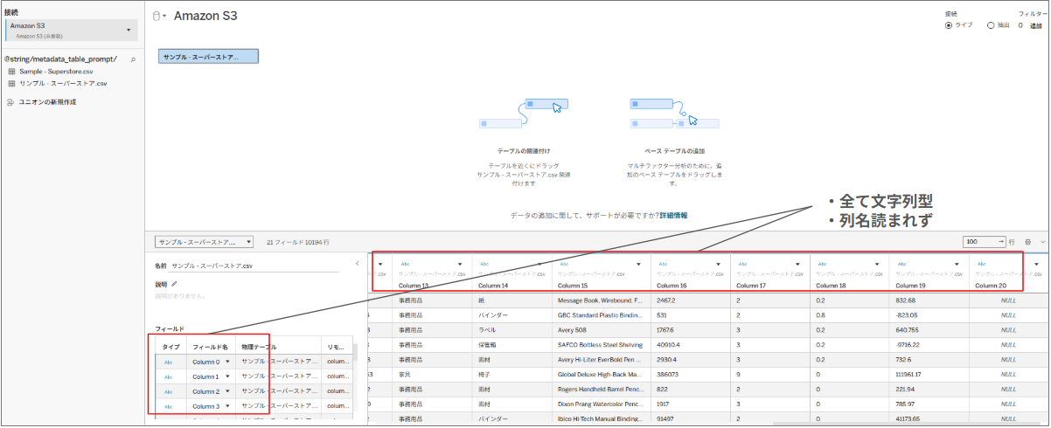
Task: Click the fields list vertical scrollbar
Action: (x=355, y=354)
